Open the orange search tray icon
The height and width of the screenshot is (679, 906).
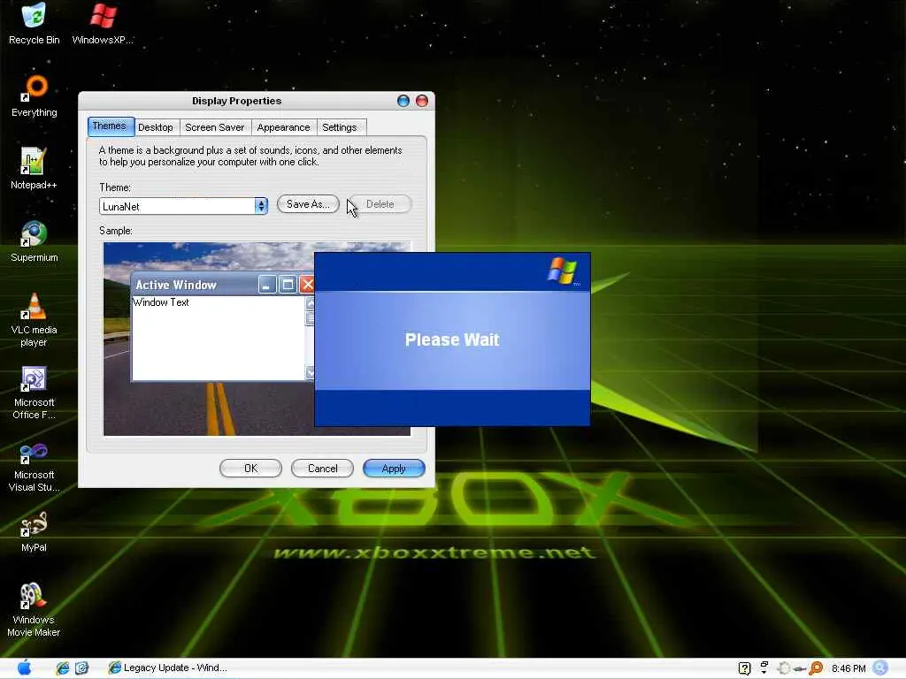(816, 668)
